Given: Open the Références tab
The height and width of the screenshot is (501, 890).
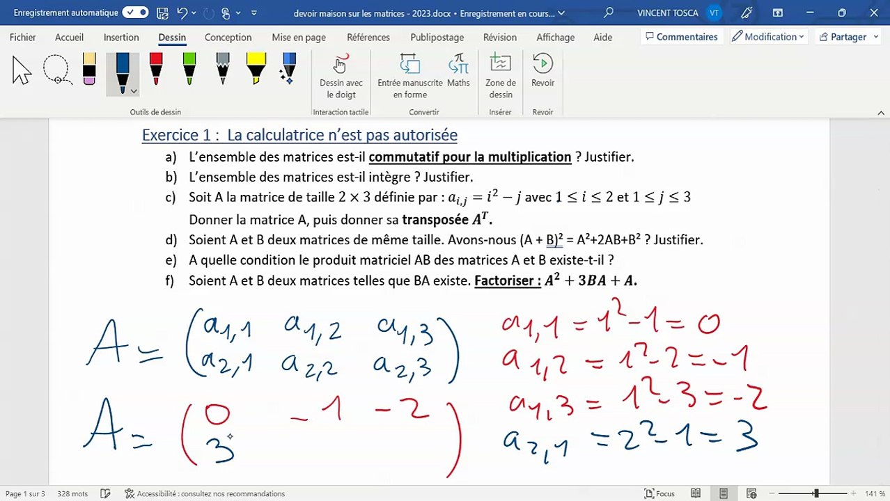Looking at the screenshot, I should [x=368, y=38].
